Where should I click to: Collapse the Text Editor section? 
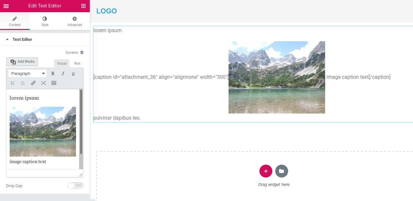pyautogui.click(x=7, y=39)
